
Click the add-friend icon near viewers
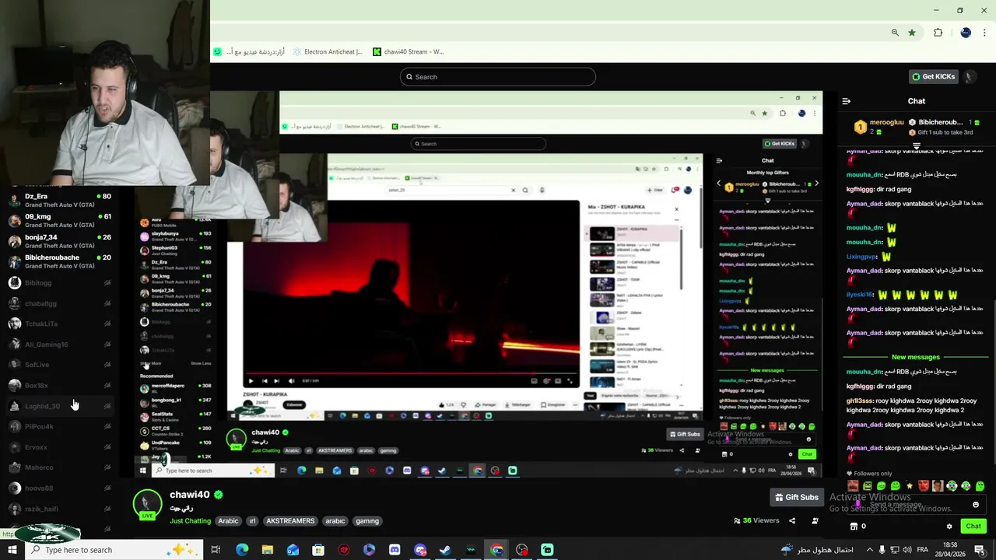[815, 521]
